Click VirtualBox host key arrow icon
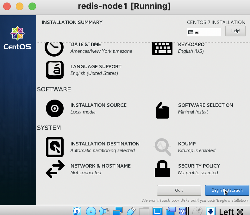The image size is (250, 215). click(x=210, y=211)
